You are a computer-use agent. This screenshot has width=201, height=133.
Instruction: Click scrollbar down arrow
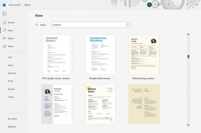click(x=188, y=125)
